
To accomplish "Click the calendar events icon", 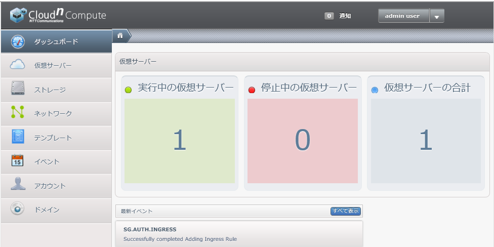I will tap(18, 161).
